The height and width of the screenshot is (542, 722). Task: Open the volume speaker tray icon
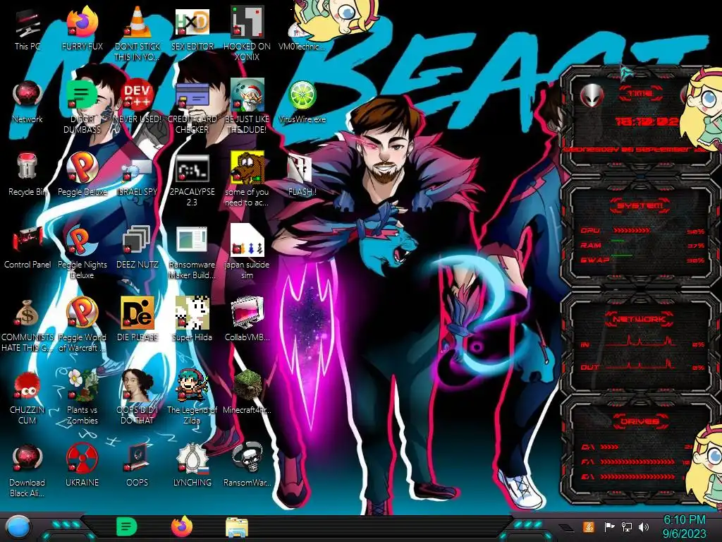click(x=644, y=526)
